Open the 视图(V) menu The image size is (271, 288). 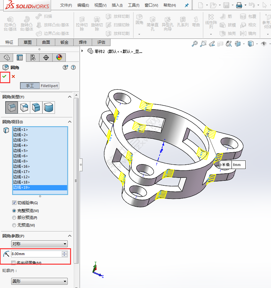[x=100, y=5]
